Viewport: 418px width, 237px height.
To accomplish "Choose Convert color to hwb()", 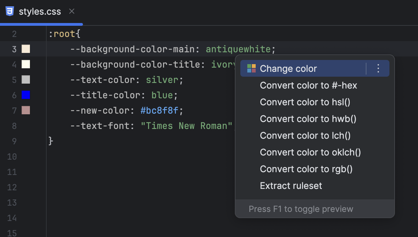I will 308,118.
